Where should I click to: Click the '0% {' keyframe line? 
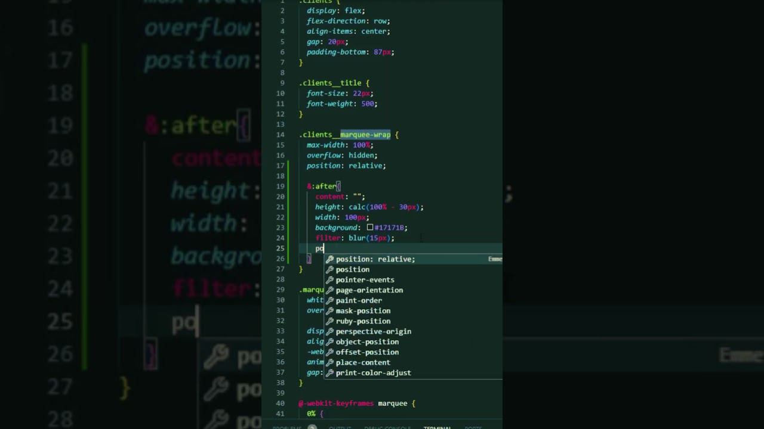315,414
